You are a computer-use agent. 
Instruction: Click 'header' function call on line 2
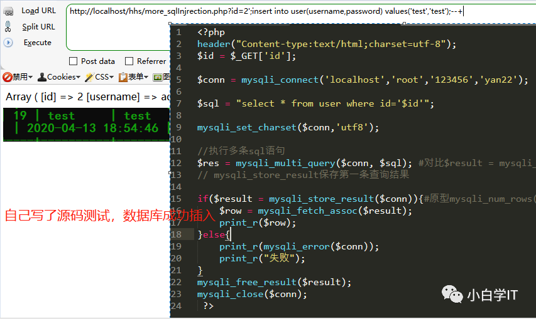click(214, 44)
